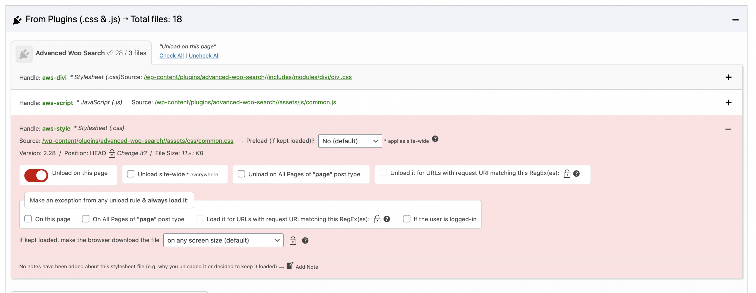This screenshot has width=756, height=293.
Task: Open help for load-it RegEx exception
Action: 387,219
